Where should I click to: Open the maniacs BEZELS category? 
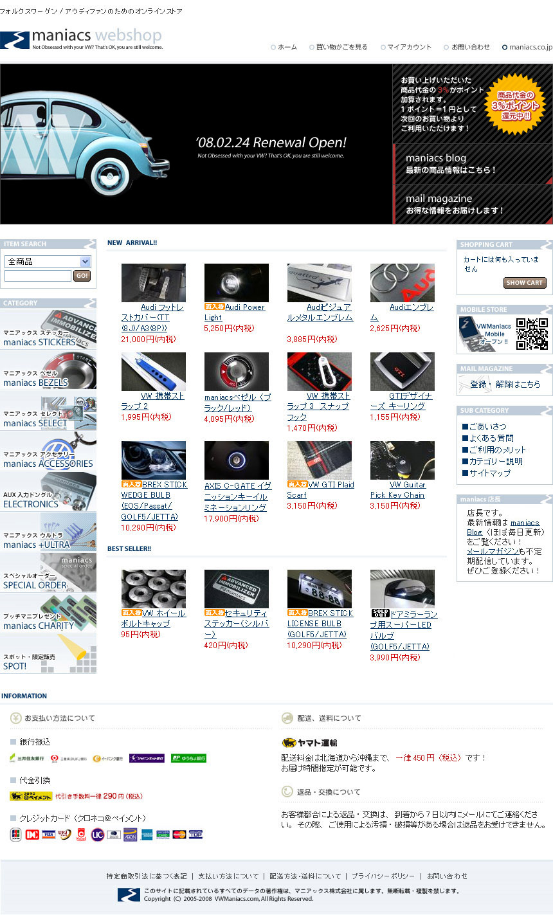tap(48, 370)
